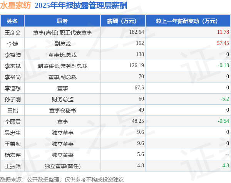The image size is (231, 183).
Task: Click the position 董事长,总裁
Action: 62,55
